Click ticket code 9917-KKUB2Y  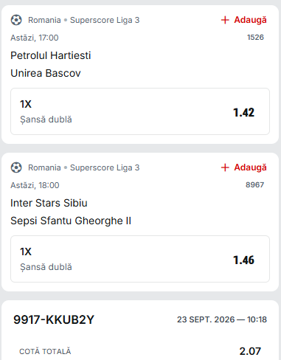point(54,319)
